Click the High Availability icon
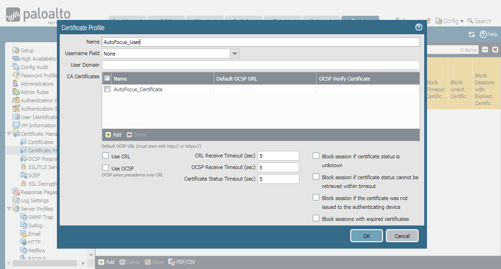Screen dimensions: 501x269 (x=16, y=58)
